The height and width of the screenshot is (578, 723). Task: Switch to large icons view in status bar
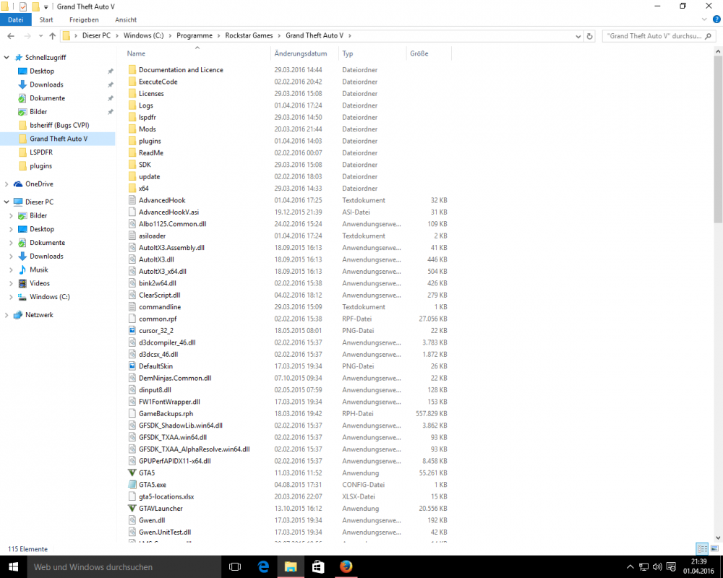point(714,548)
